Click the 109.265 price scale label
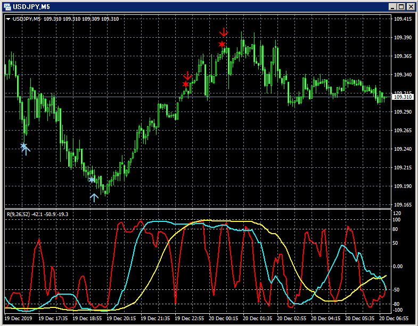 403,130
